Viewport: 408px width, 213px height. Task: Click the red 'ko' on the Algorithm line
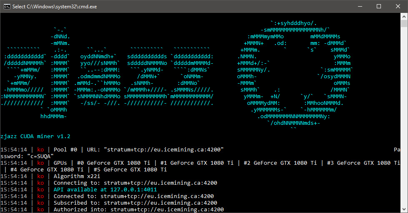coord(40,176)
